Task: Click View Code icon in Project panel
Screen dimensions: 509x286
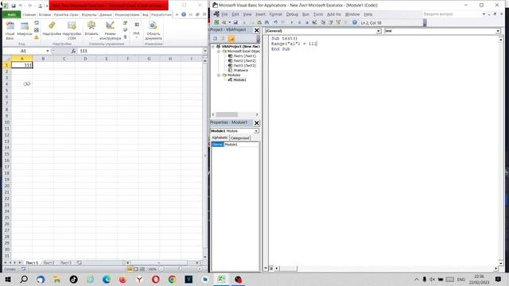Action: [215, 39]
